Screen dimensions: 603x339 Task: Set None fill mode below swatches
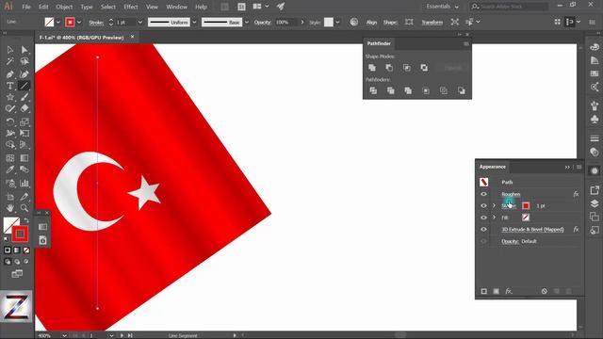[x=26, y=250]
